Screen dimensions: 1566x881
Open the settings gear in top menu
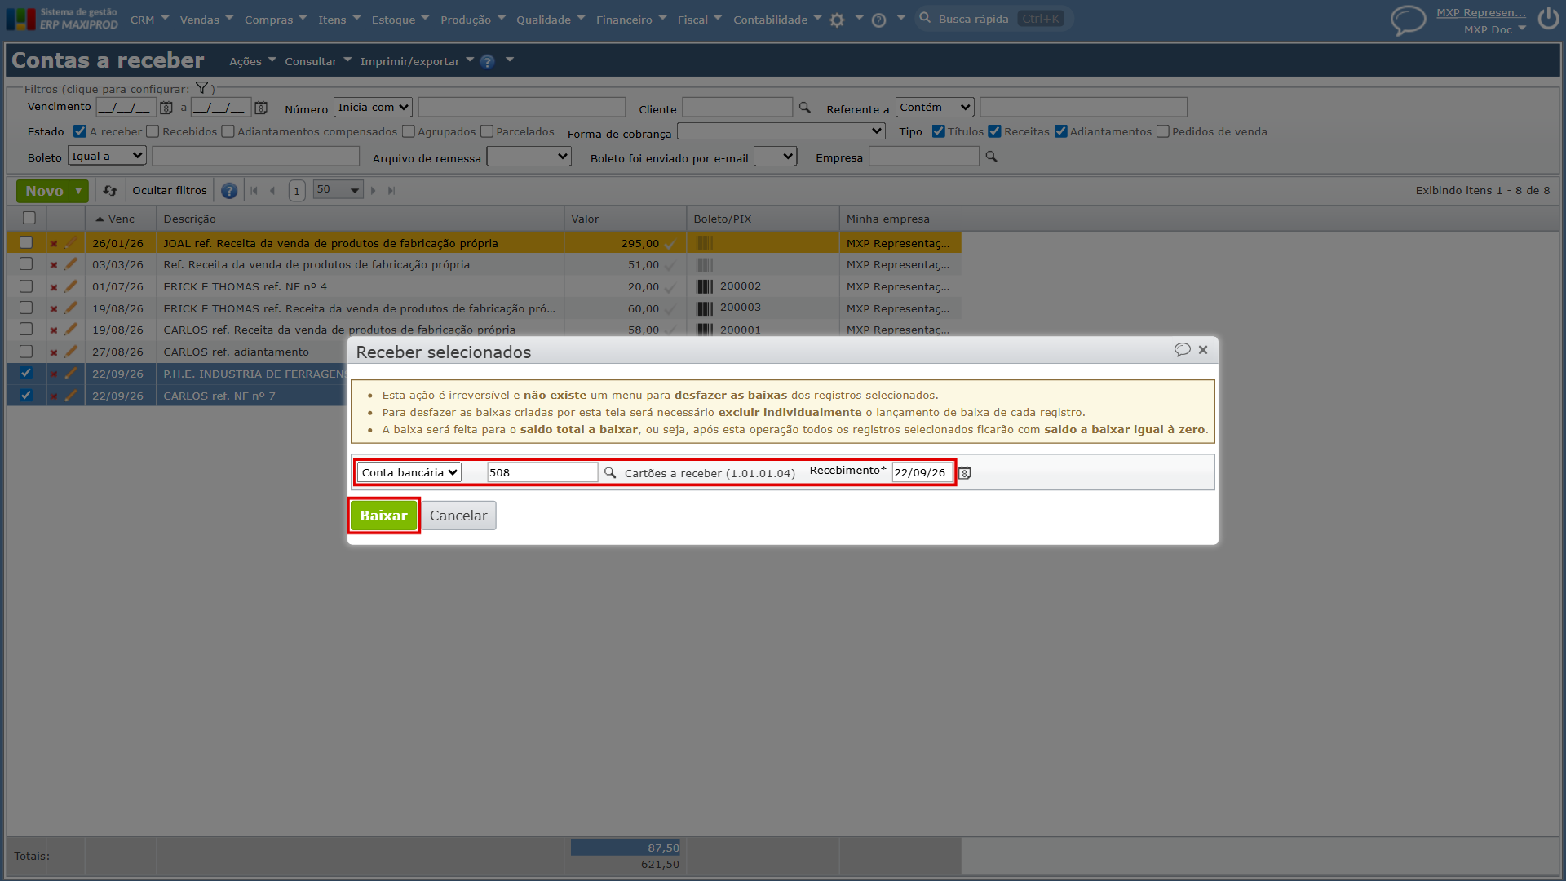[x=837, y=20]
